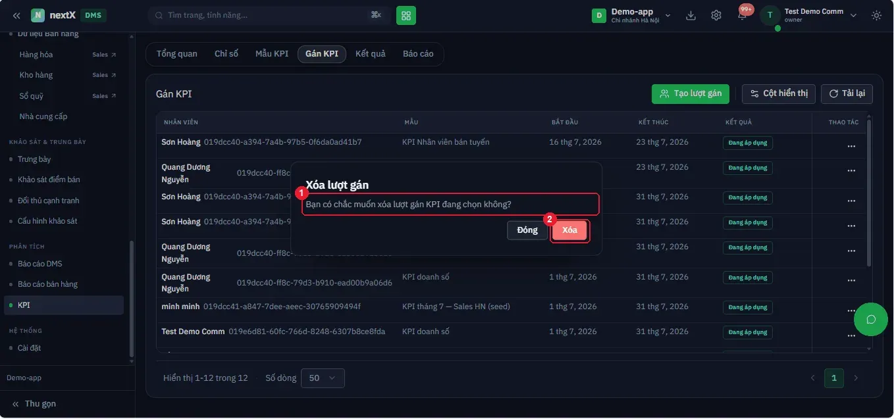Go to Nhà cung cấp in the sidebar
The image size is (894, 419).
(43, 116)
